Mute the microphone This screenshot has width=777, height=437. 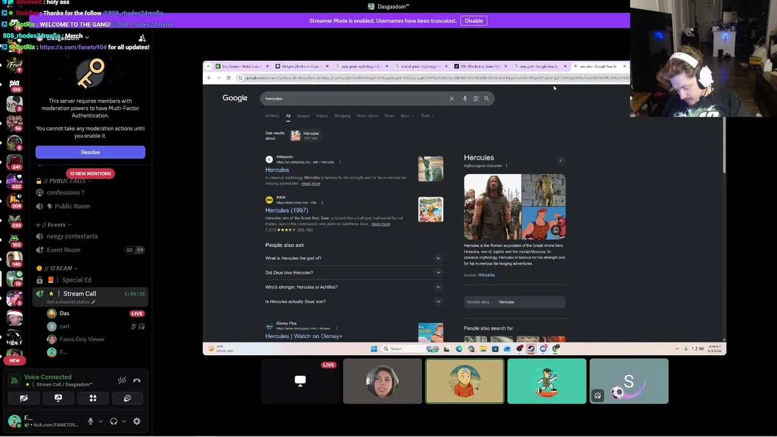click(x=90, y=421)
